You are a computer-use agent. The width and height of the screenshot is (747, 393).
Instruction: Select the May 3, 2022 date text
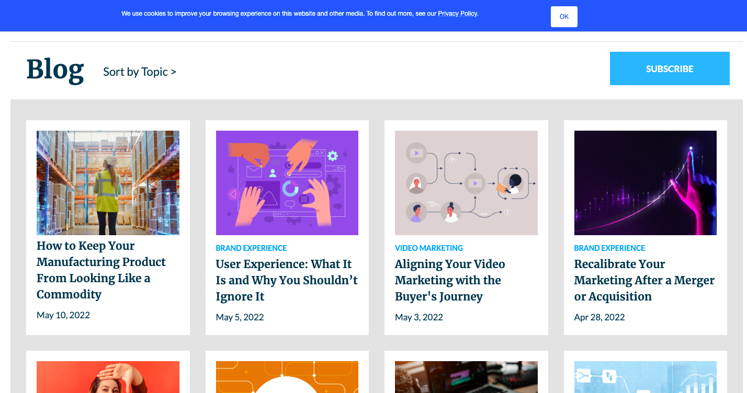(x=419, y=317)
